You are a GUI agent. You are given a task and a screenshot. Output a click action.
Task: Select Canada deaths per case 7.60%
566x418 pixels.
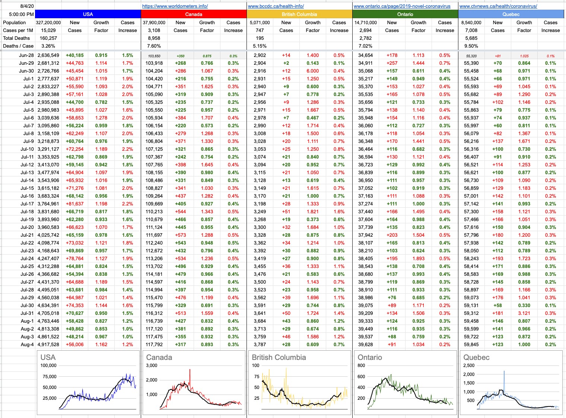click(154, 46)
